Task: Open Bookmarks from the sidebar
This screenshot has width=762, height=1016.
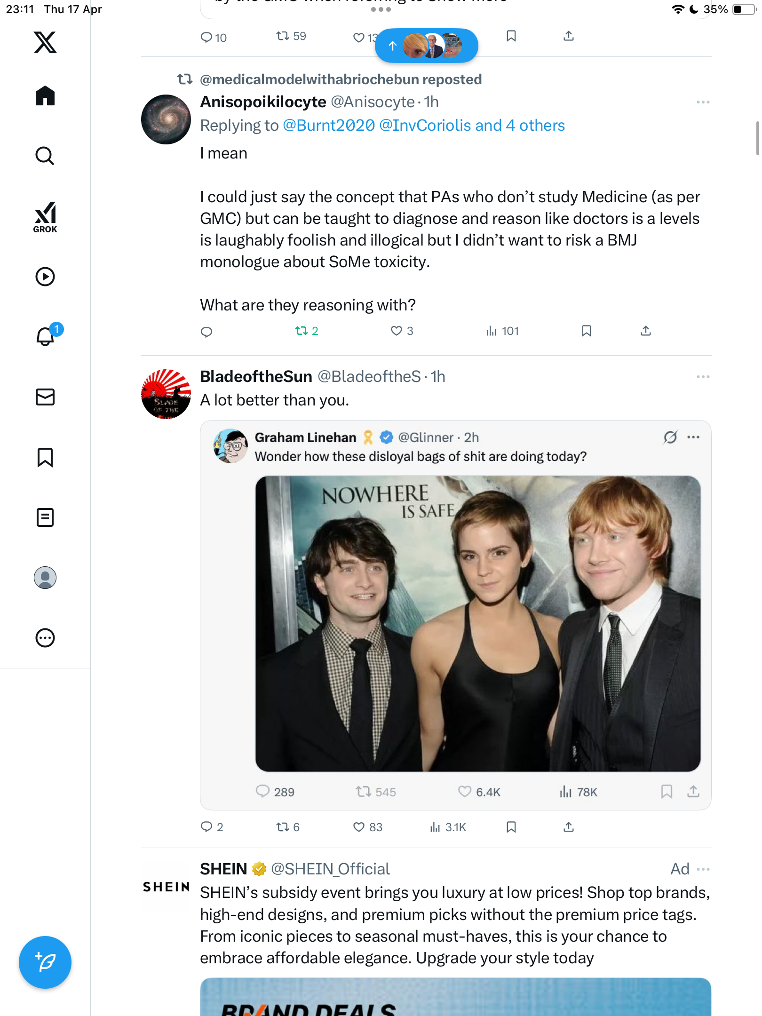Action: click(x=45, y=457)
